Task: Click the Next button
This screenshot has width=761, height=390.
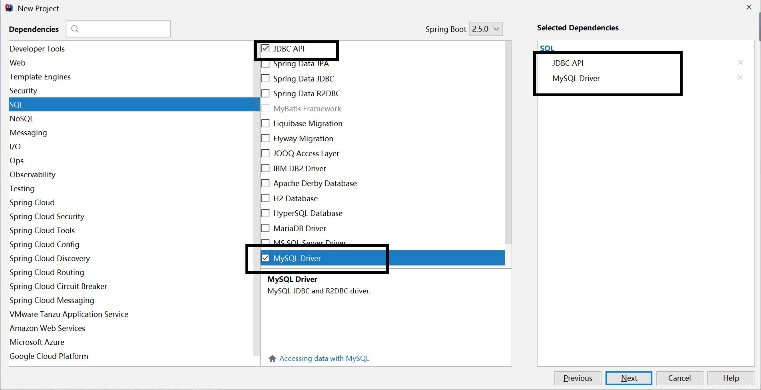Action: coord(629,378)
